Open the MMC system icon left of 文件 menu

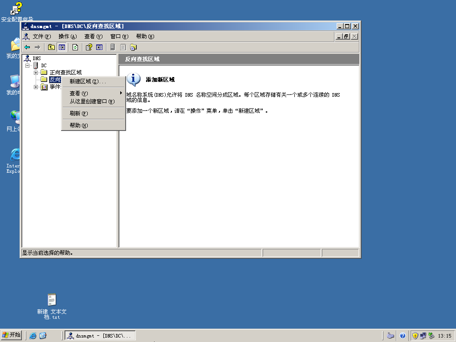pos(26,37)
